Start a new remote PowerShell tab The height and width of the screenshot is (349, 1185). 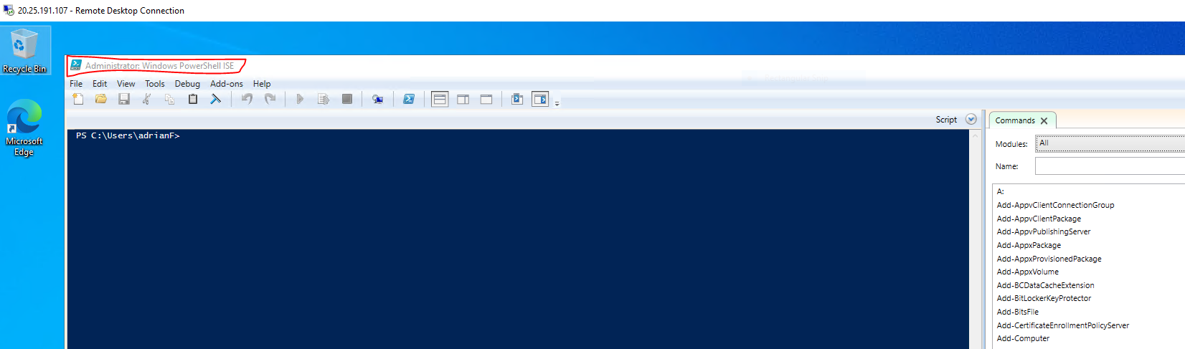coord(377,99)
